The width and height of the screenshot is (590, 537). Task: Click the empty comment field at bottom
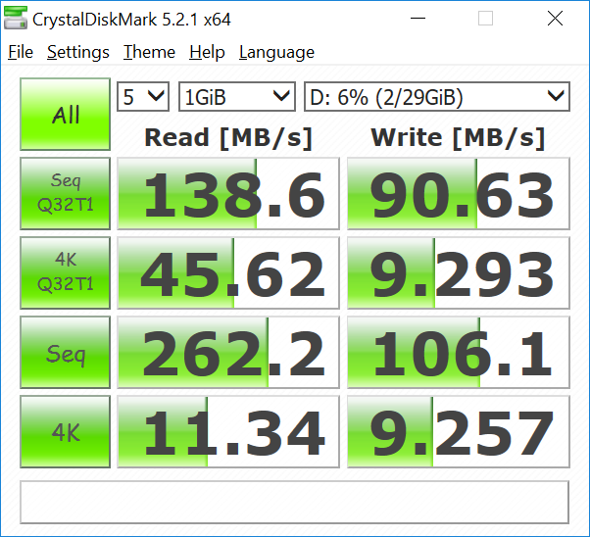pyautogui.click(x=294, y=502)
